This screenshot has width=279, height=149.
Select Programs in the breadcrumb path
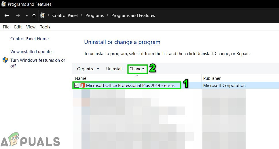pyautogui.click(x=94, y=16)
